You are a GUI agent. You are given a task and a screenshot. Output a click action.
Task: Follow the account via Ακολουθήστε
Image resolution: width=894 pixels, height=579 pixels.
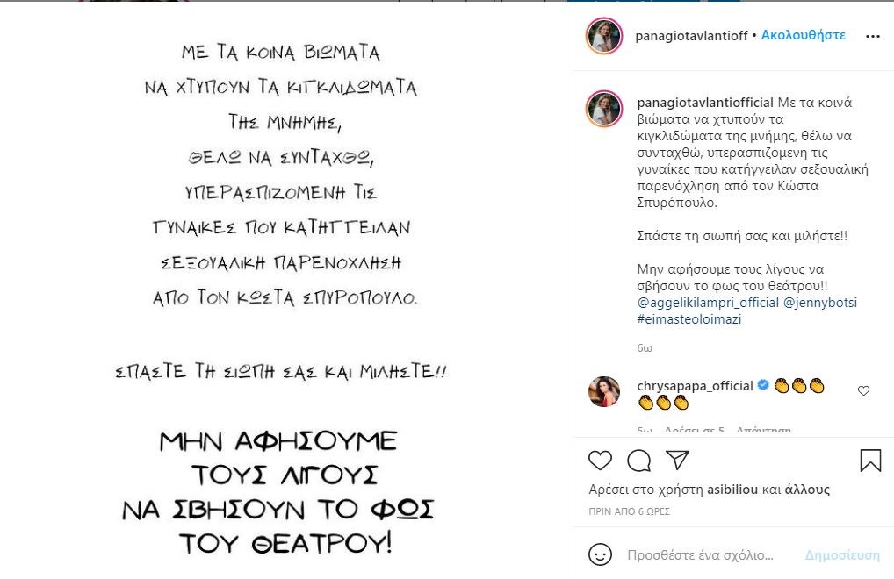click(x=803, y=35)
